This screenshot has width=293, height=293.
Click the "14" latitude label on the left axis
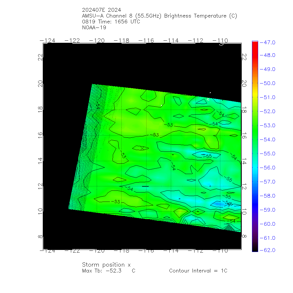[x=40, y=161]
